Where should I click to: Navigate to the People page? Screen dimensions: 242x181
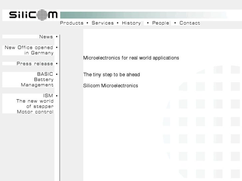pyautogui.click(x=160, y=23)
